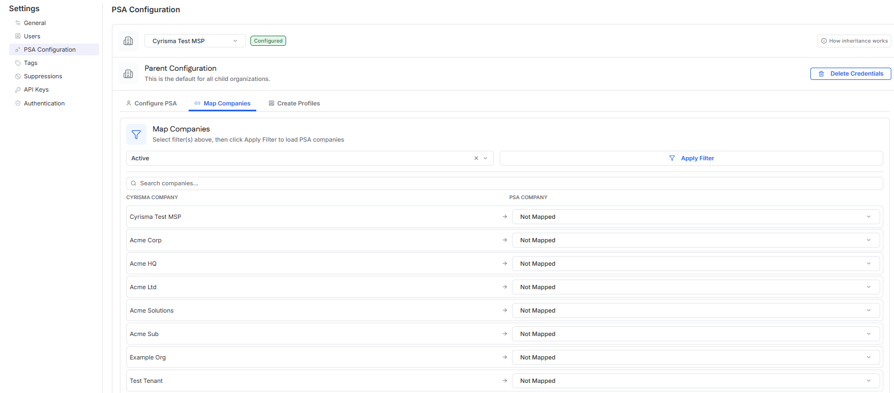
Task: Open PSA company dropdown for Acme Ltd
Action: click(696, 287)
